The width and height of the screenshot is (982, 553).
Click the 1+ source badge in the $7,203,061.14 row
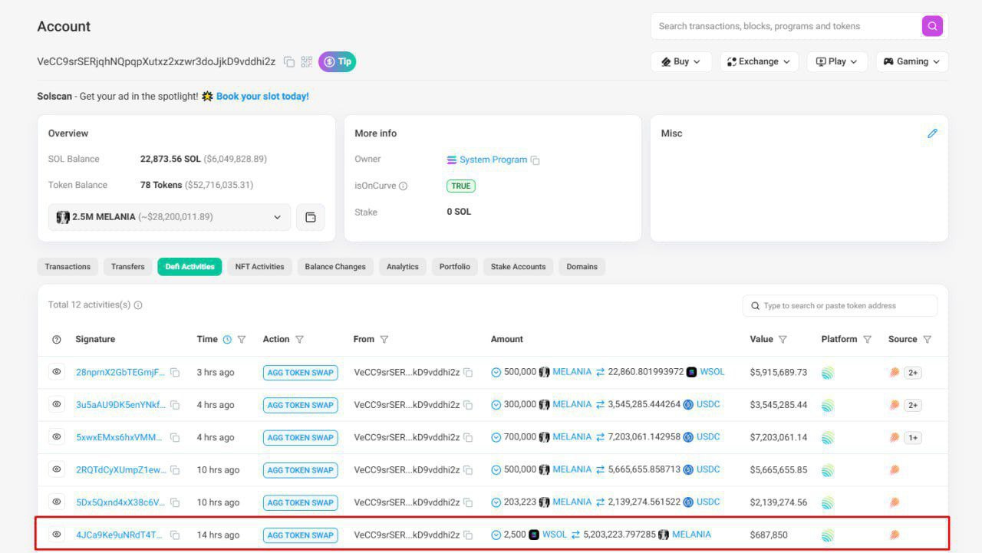click(912, 438)
